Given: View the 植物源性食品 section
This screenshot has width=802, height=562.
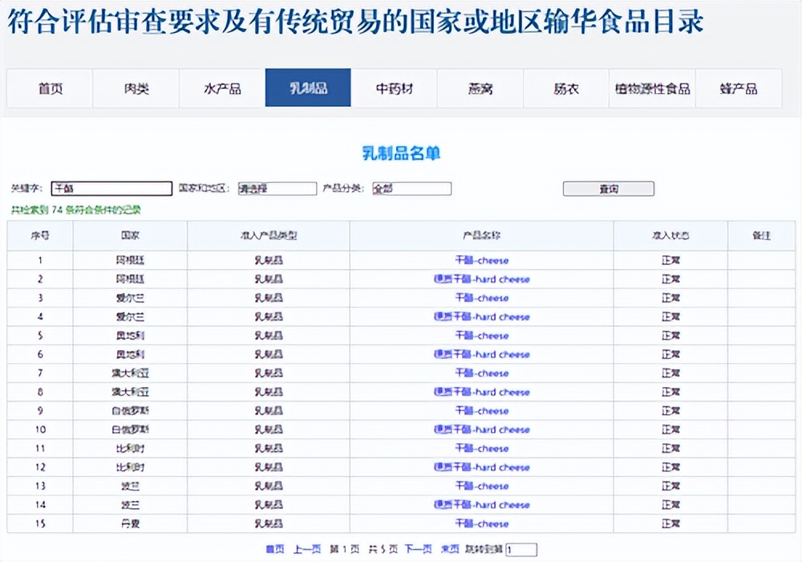Looking at the screenshot, I should point(652,88).
